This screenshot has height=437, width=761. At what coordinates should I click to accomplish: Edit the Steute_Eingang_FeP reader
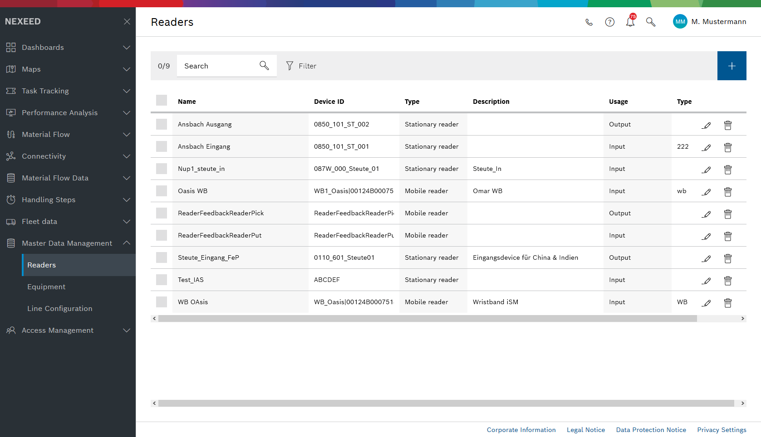click(x=707, y=258)
